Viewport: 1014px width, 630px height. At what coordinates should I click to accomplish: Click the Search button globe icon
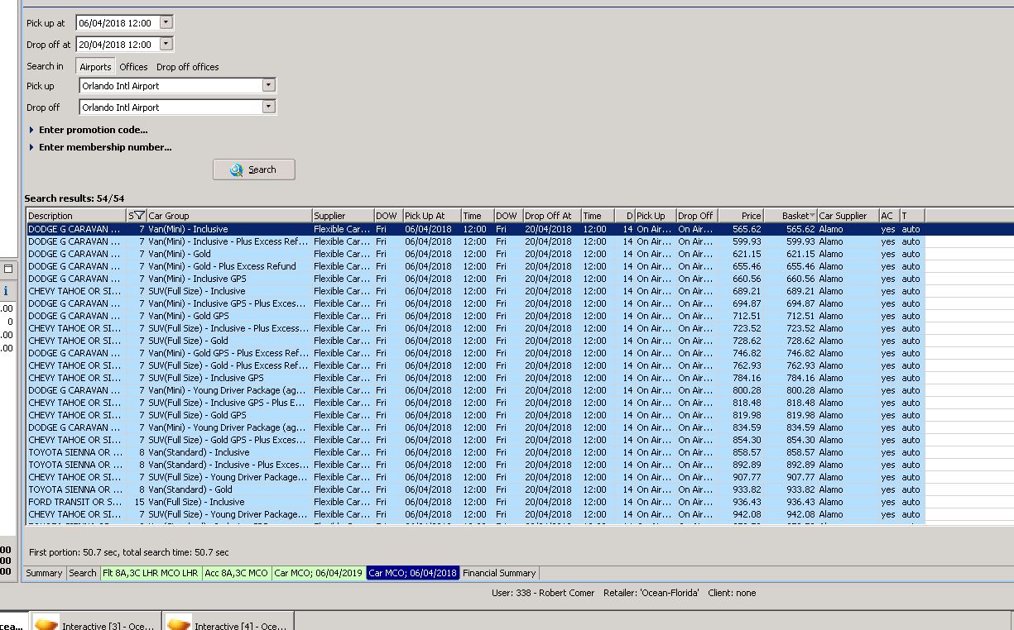pos(237,169)
